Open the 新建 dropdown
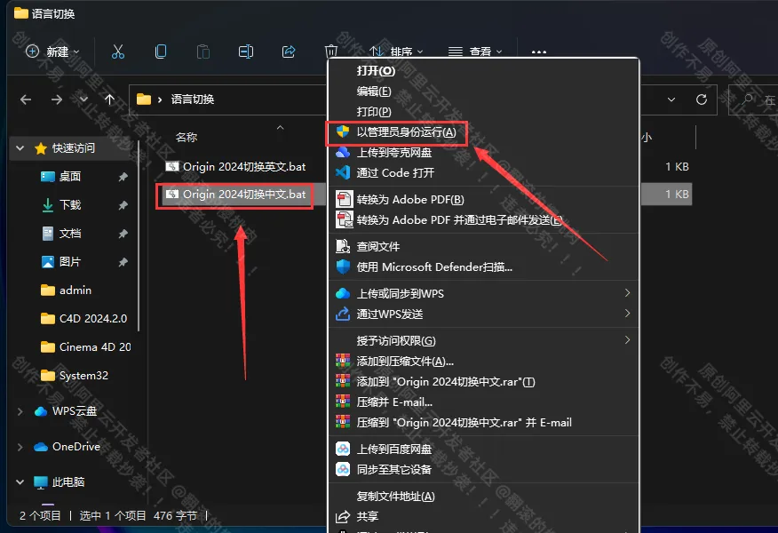This screenshot has height=533, width=778. tap(52, 52)
